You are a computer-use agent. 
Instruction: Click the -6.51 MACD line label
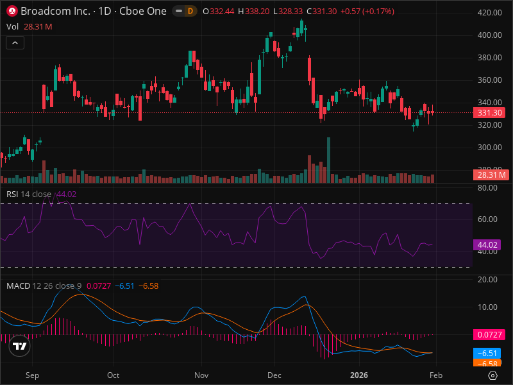click(x=487, y=354)
